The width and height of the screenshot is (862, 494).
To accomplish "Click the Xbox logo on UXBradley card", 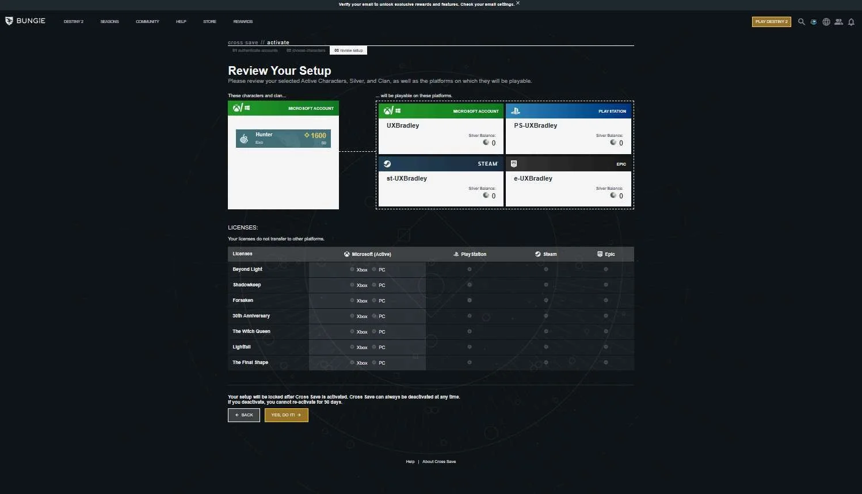I will click(388, 110).
